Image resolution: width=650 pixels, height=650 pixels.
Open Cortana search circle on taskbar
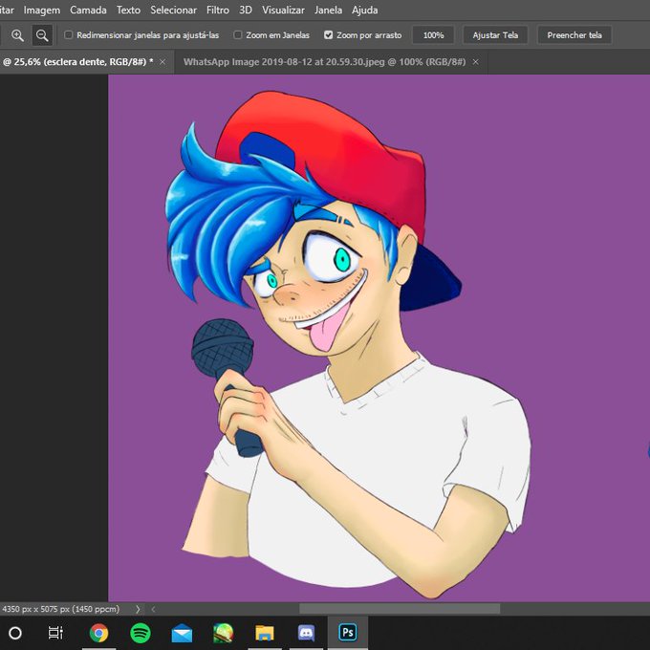(x=15, y=633)
